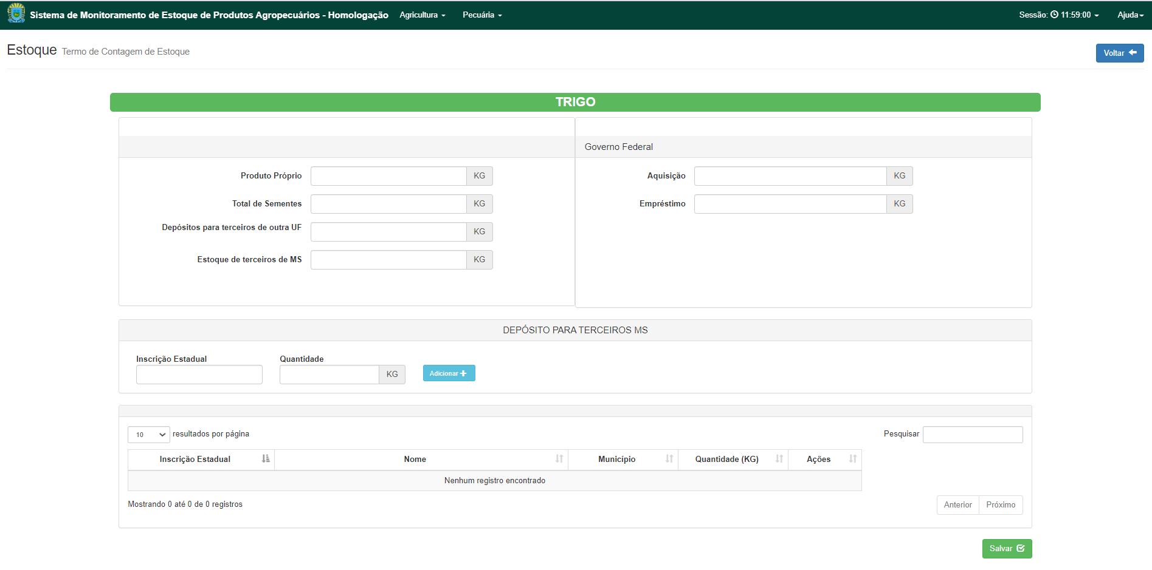Focus the Total de Sementes field
Screen dimensions: 1152x570
click(388, 204)
